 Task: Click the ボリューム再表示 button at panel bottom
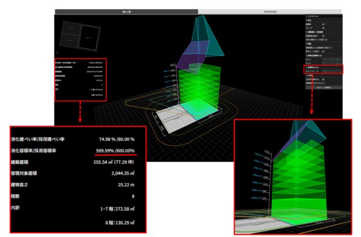coord(324,87)
